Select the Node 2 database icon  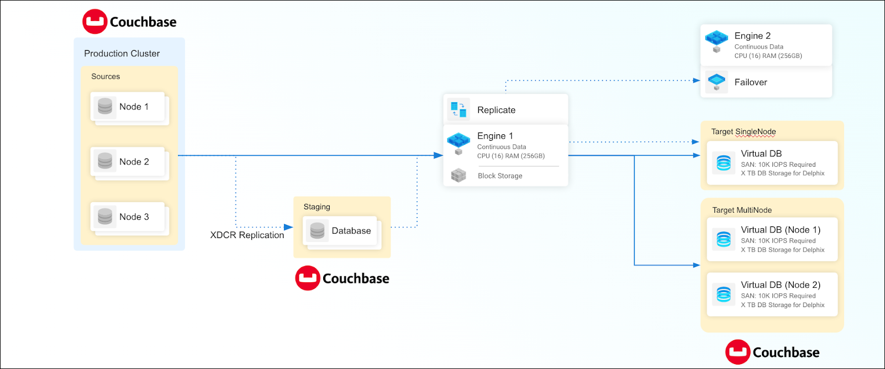coord(105,161)
